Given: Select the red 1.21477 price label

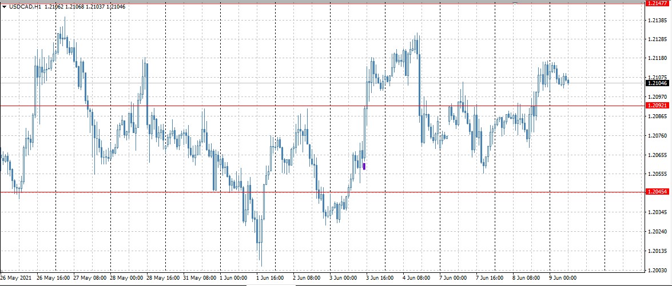Looking at the screenshot, I should pos(657,3).
